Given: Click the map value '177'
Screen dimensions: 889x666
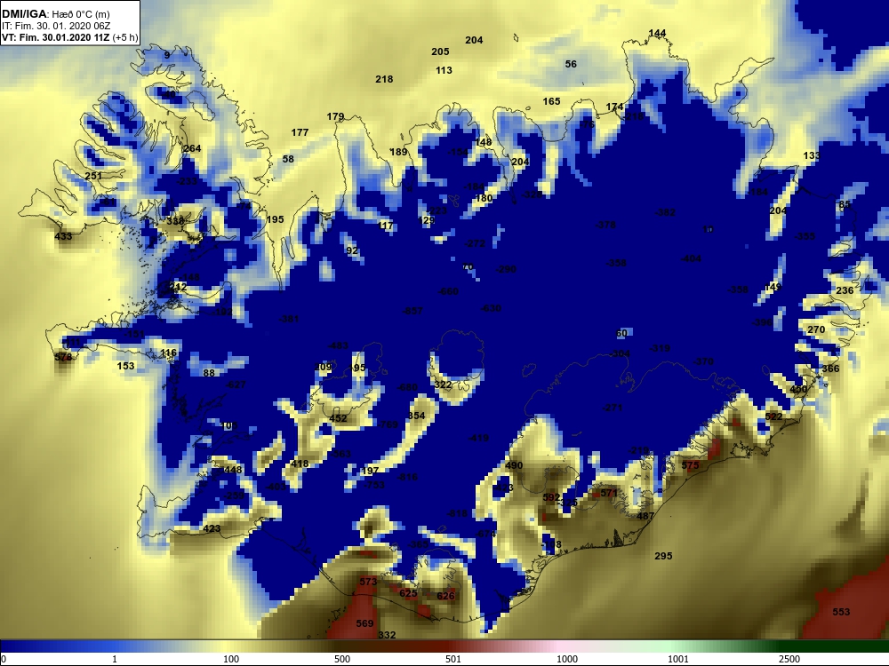Looking at the screenshot, I should pyautogui.click(x=300, y=132).
